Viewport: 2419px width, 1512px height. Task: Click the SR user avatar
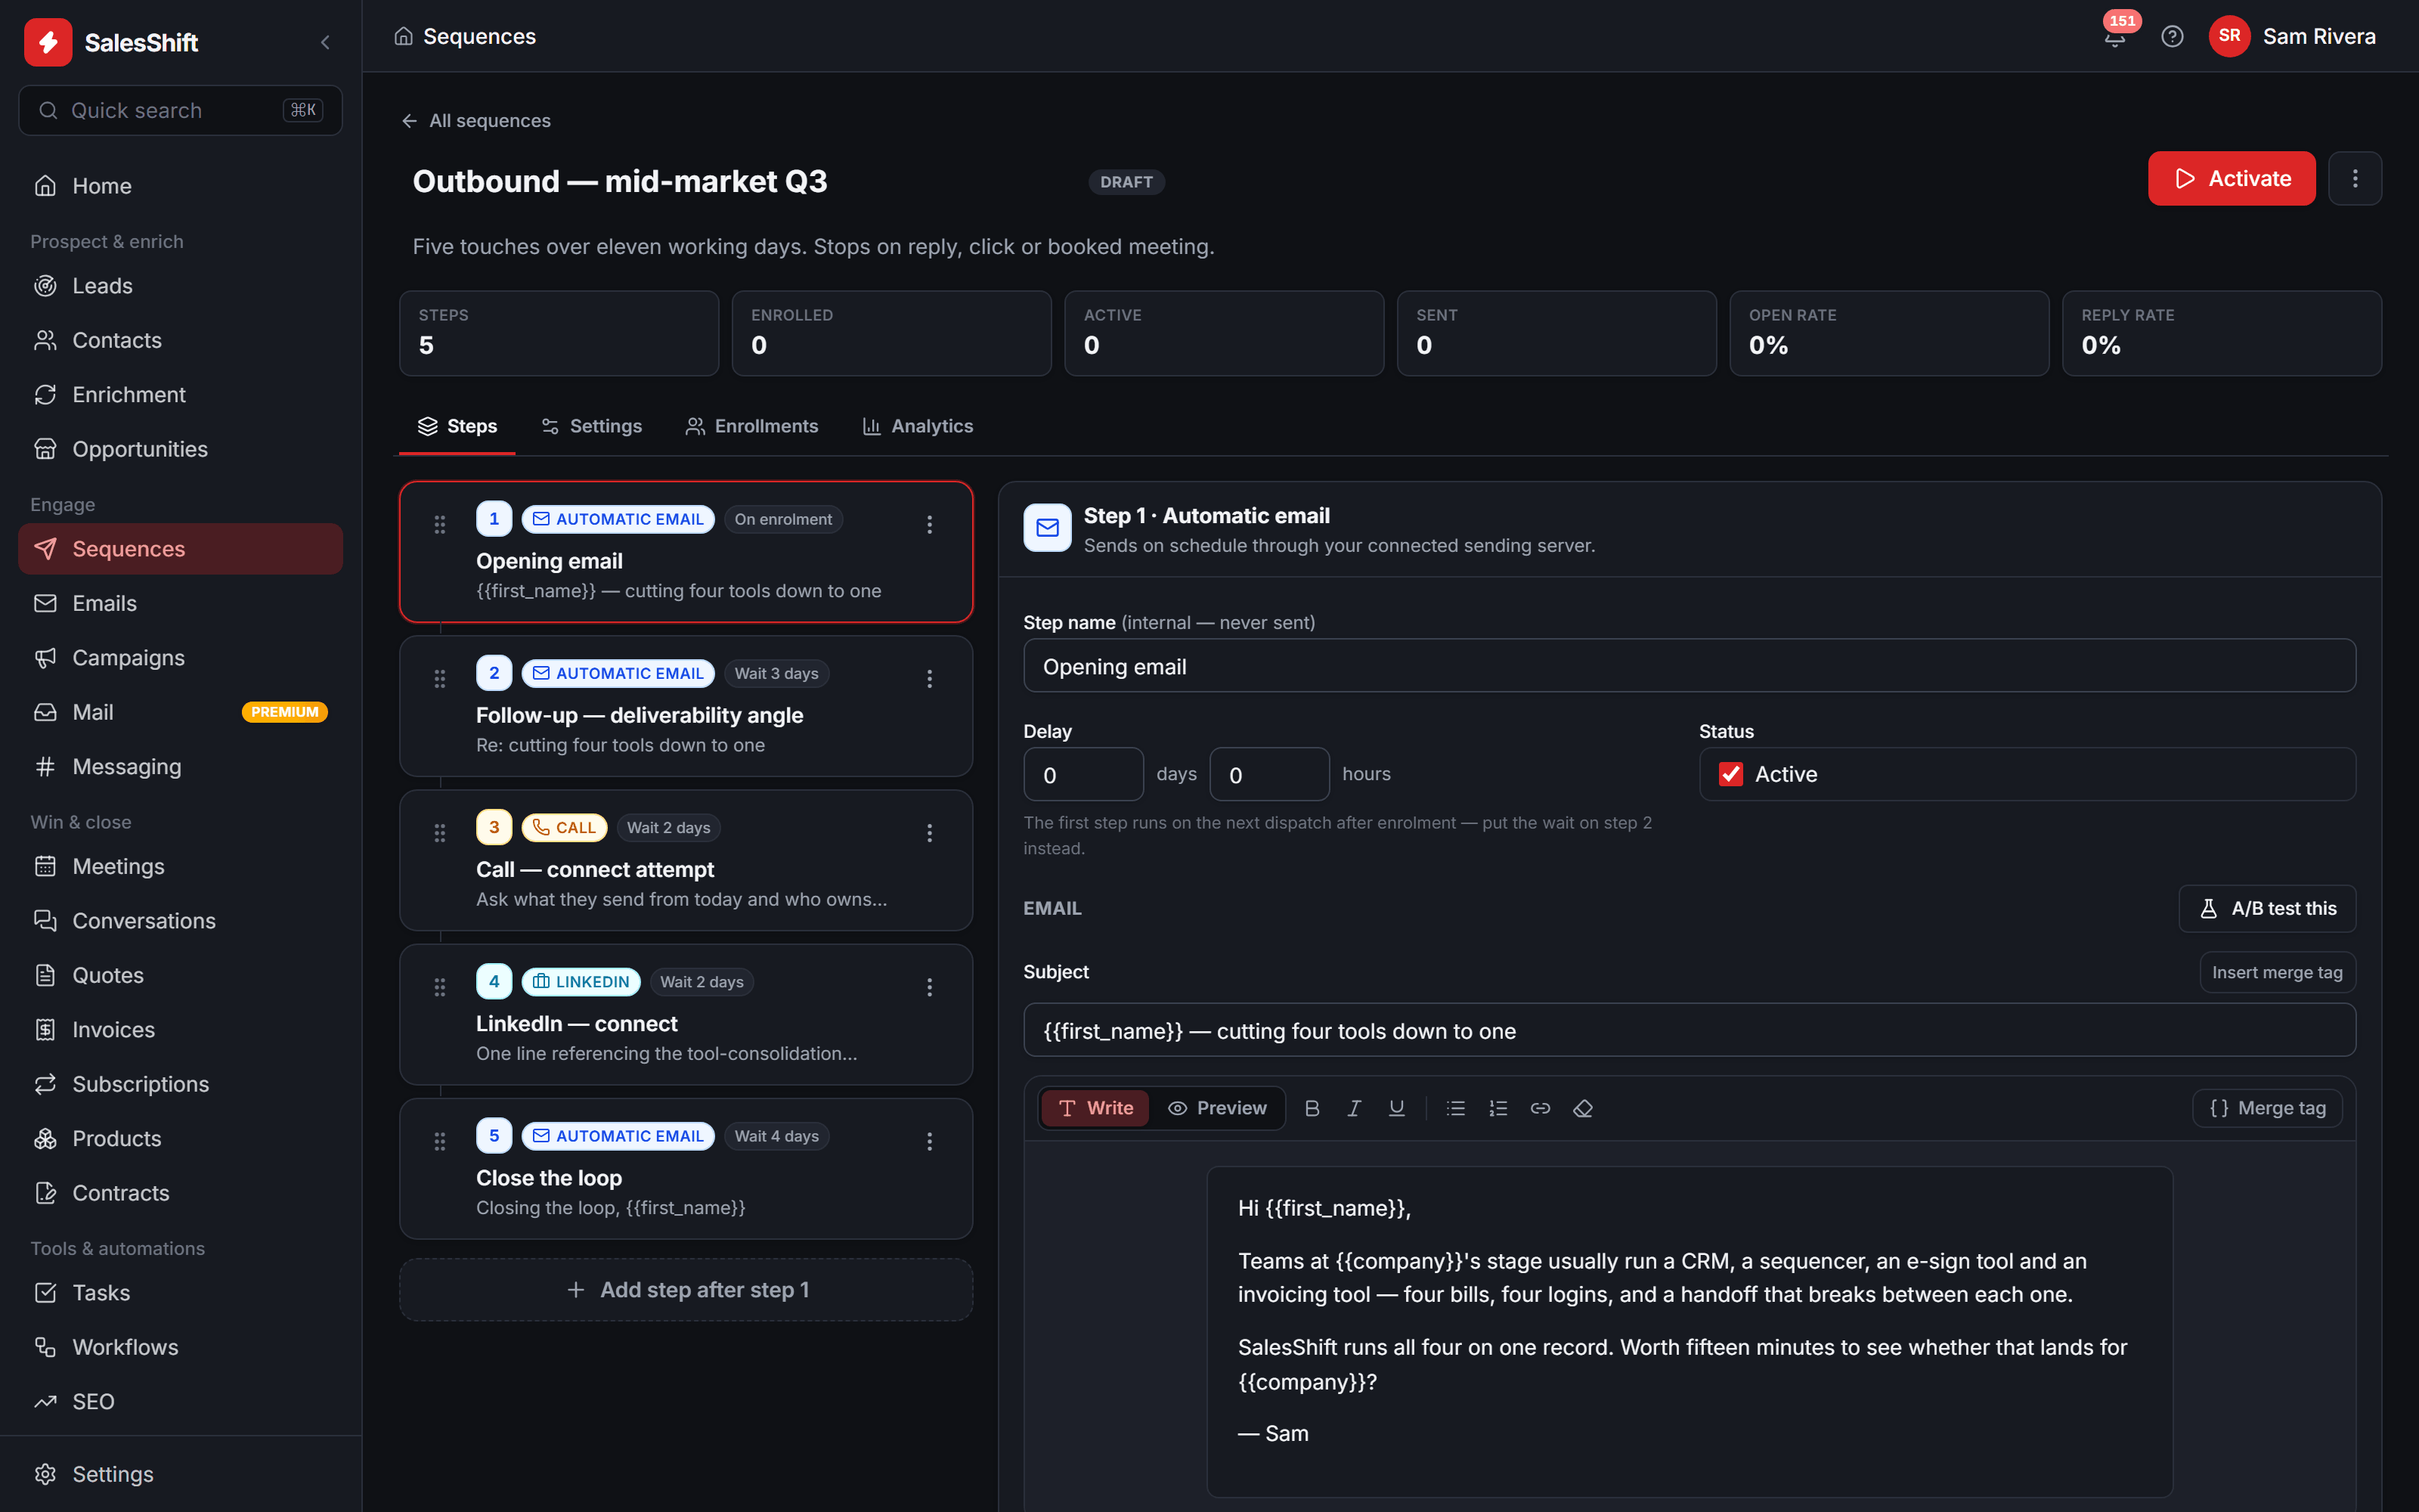2229,36
